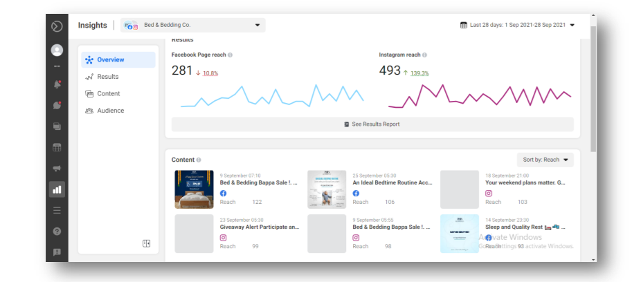Select Audience in left navigation
This screenshot has width=632, height=282.
[118, 110]
